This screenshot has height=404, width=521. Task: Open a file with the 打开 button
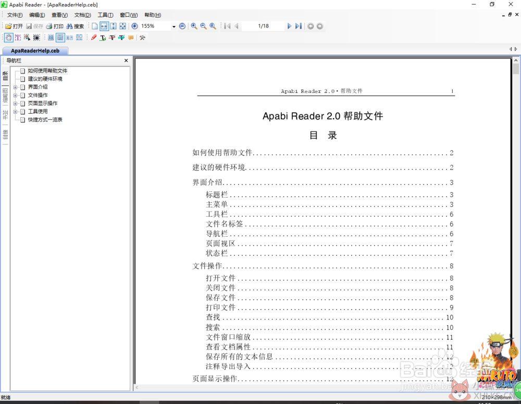[x=14, y=26]
